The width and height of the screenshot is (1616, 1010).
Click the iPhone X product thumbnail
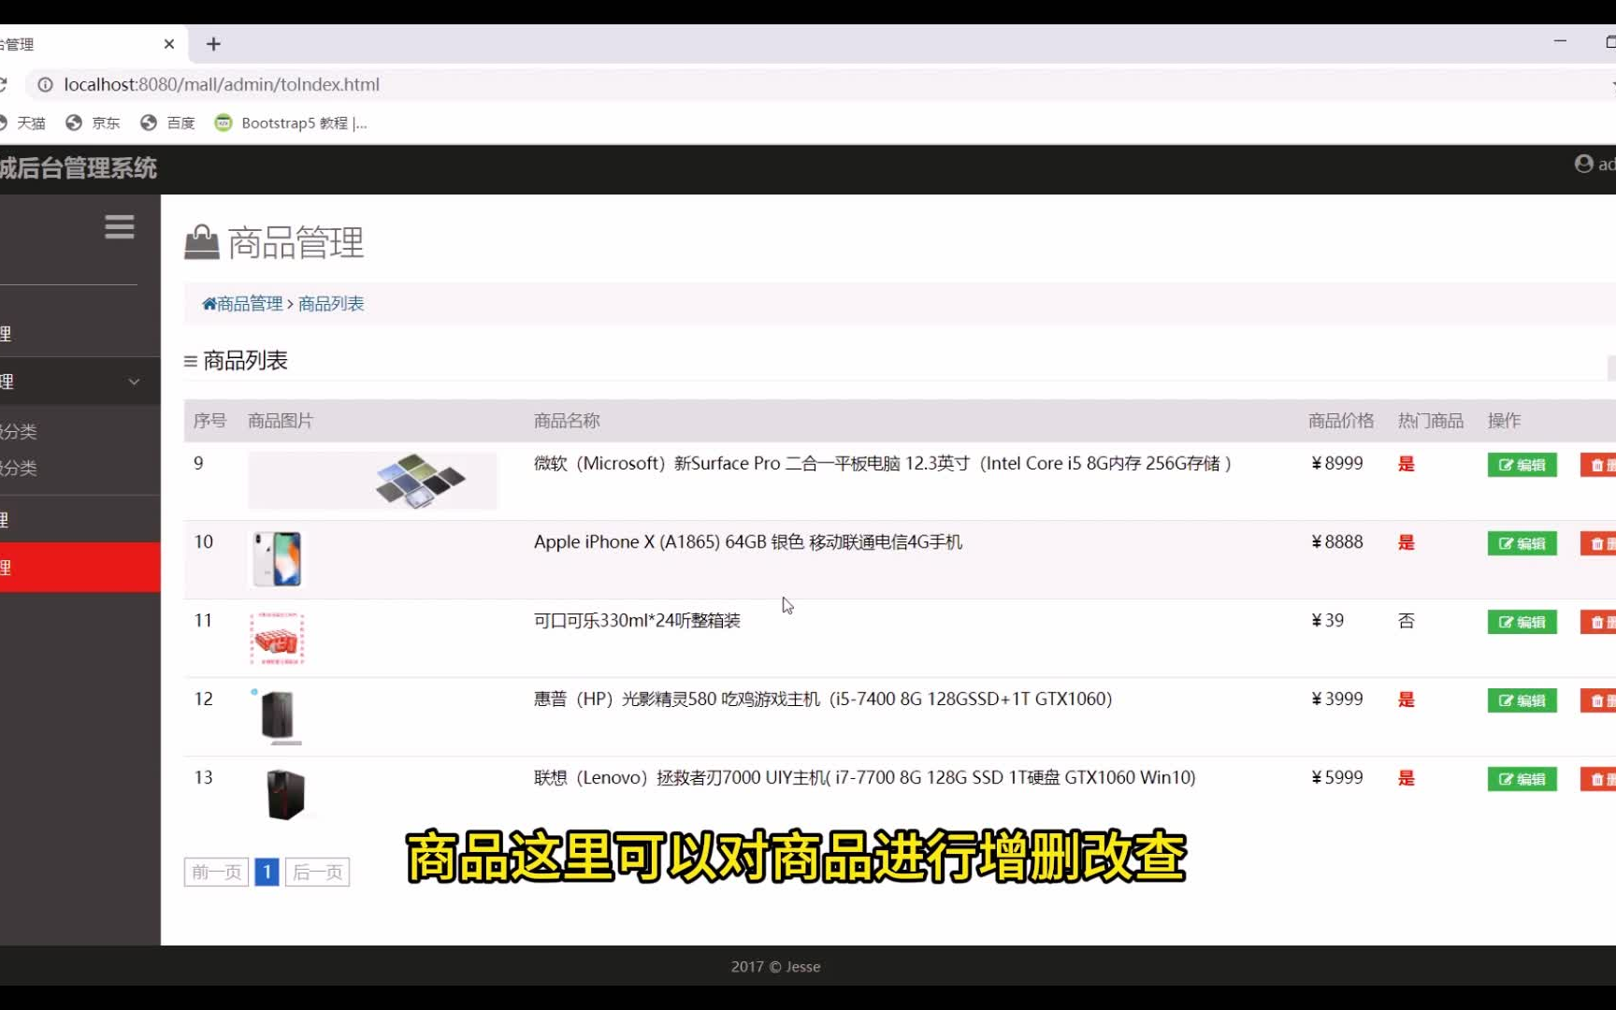(x=278, y=558)
